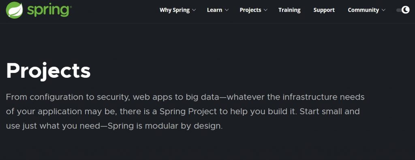Viewport: 415px width, 160px height.
Task: Expand the Learn dropdown chevron
Action: click(227, 10)
